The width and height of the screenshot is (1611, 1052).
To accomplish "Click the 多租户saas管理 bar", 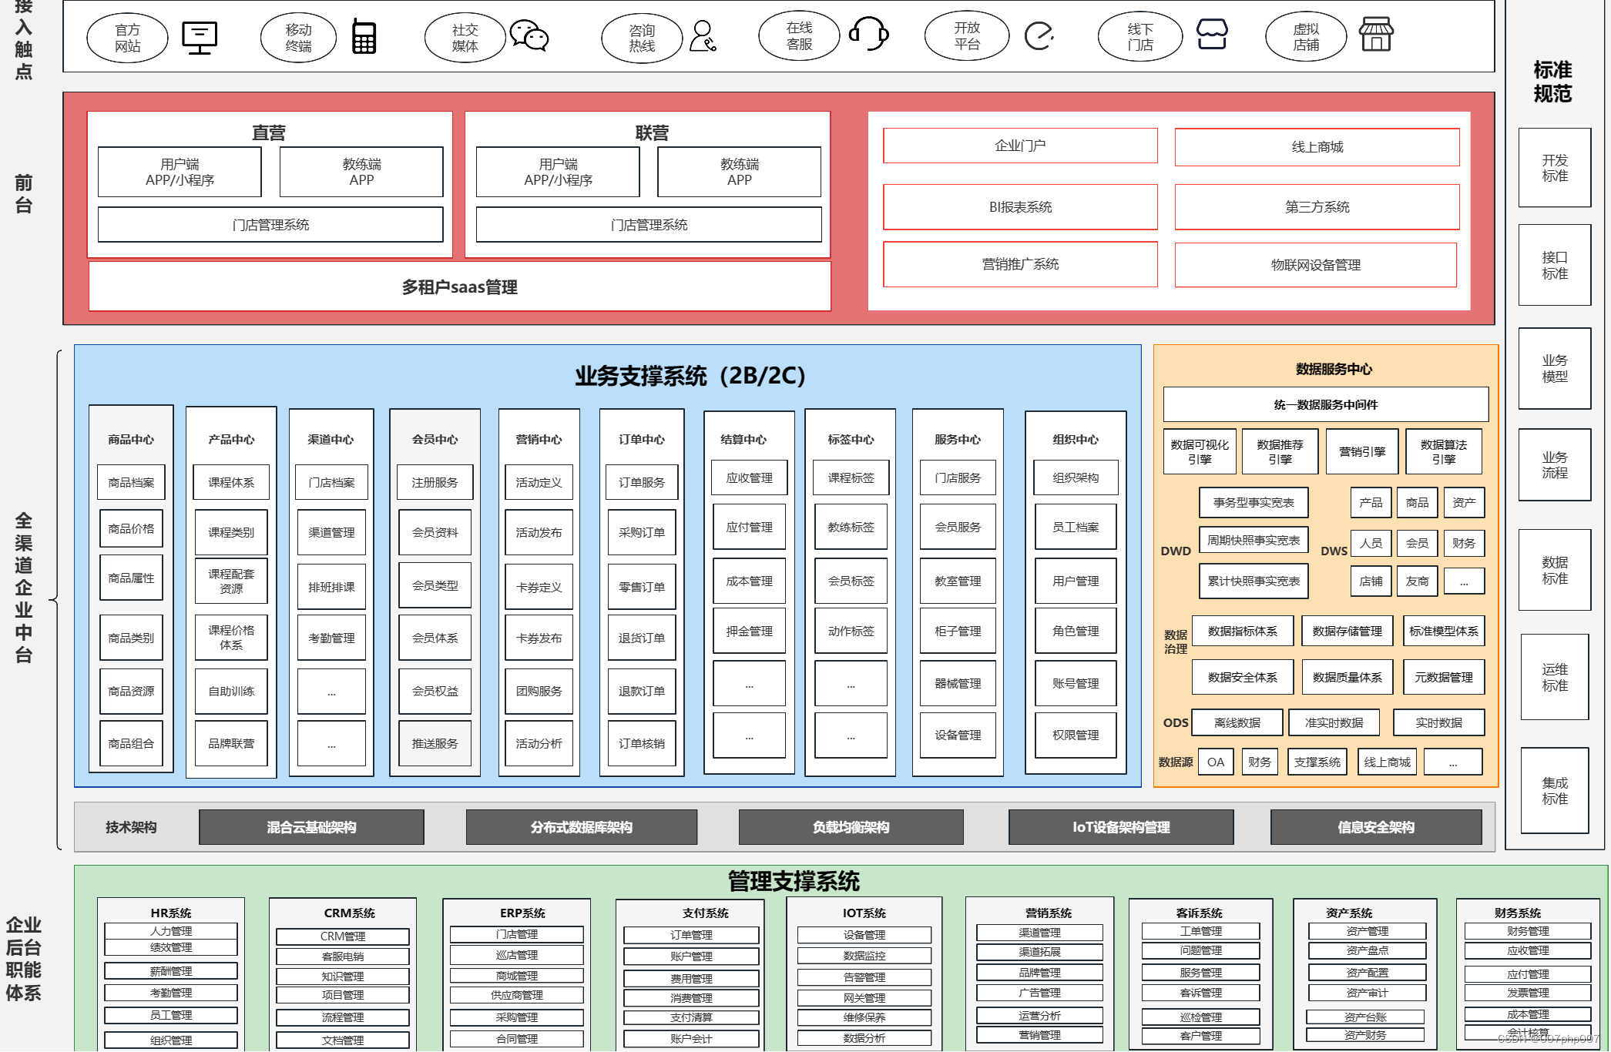I will coord(459,287).
